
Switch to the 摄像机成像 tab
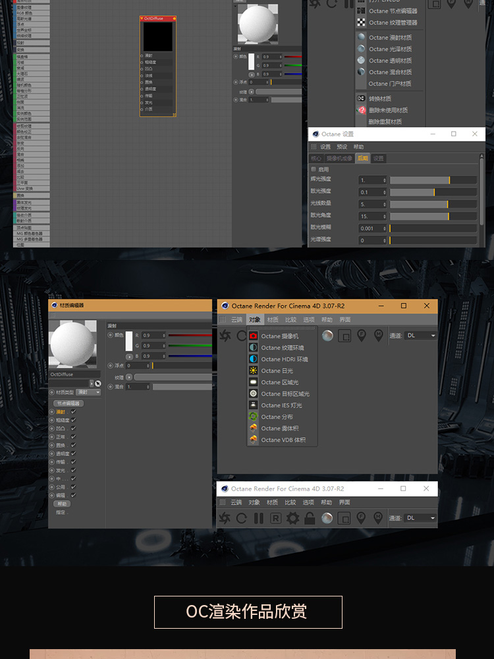pyautogui.click(x=339, y=159)
